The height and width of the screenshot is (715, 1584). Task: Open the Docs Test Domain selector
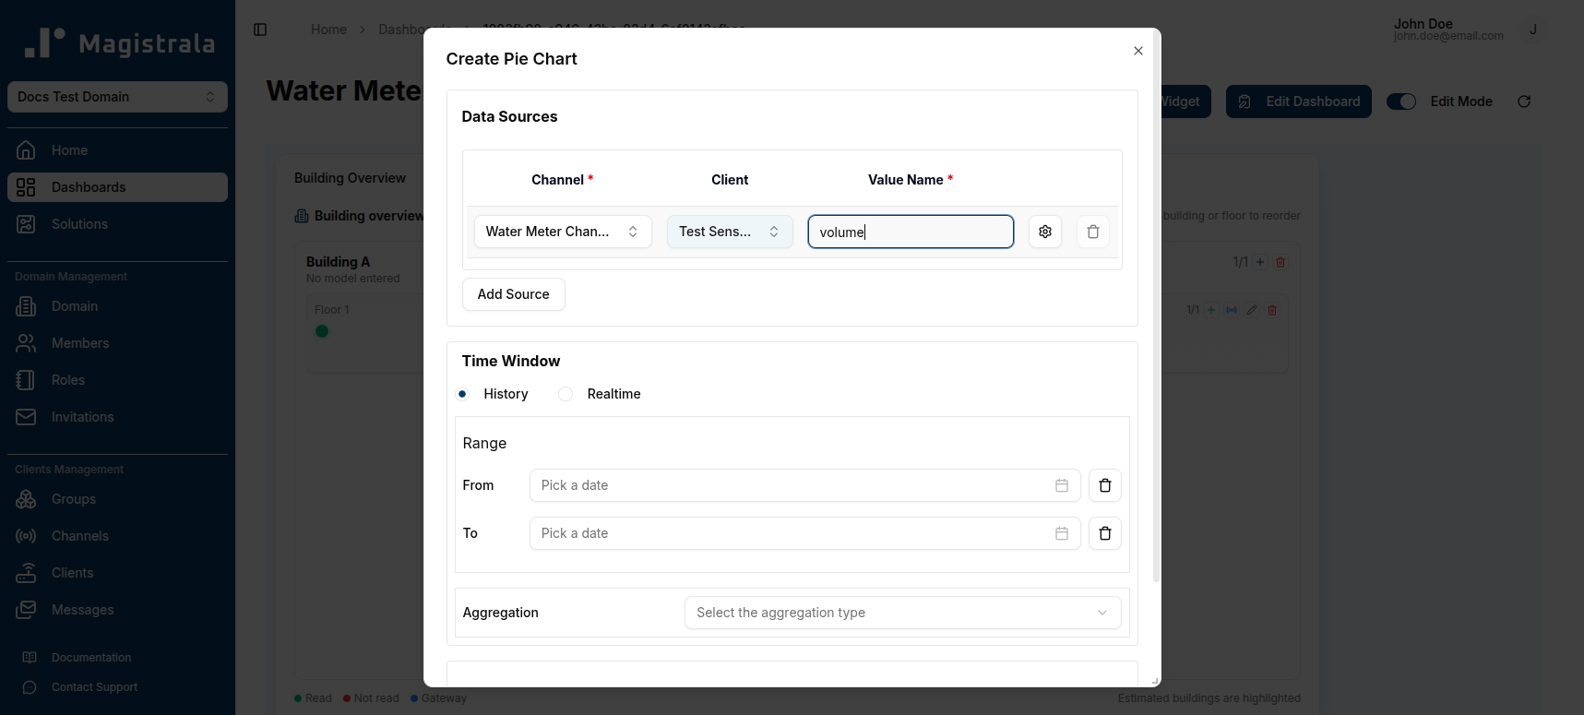pos(117,97)
